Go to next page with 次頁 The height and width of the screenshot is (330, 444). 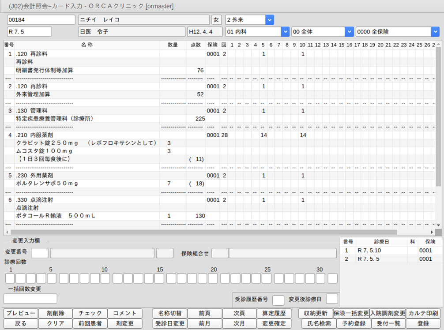pyautogui.click(x=239, y=313)
